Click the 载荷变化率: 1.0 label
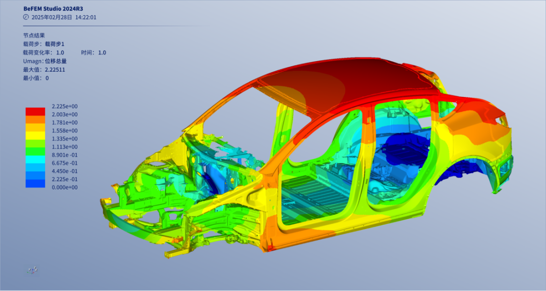The image size is (546, 291). [x=43, y=53]
